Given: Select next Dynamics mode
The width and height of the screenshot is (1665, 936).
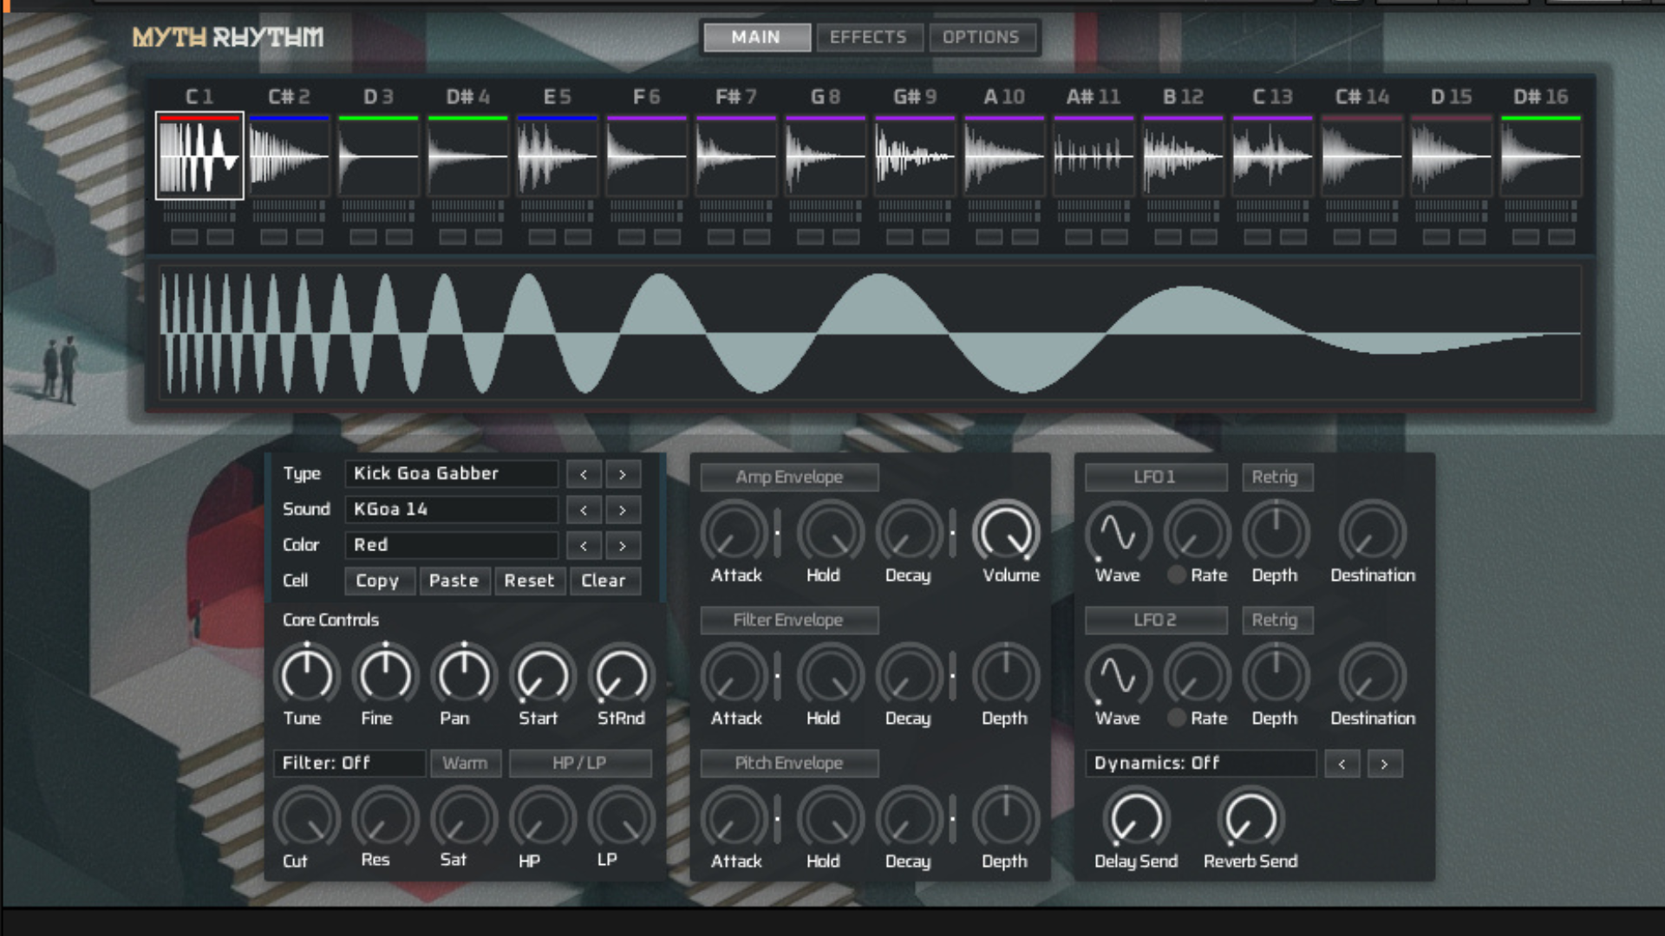Looking at the screenshot, I should (x=1385, y=764).
